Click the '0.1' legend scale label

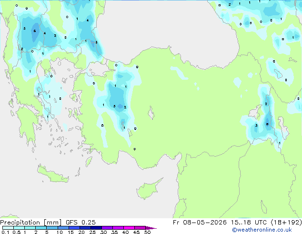tap(5, 232)
